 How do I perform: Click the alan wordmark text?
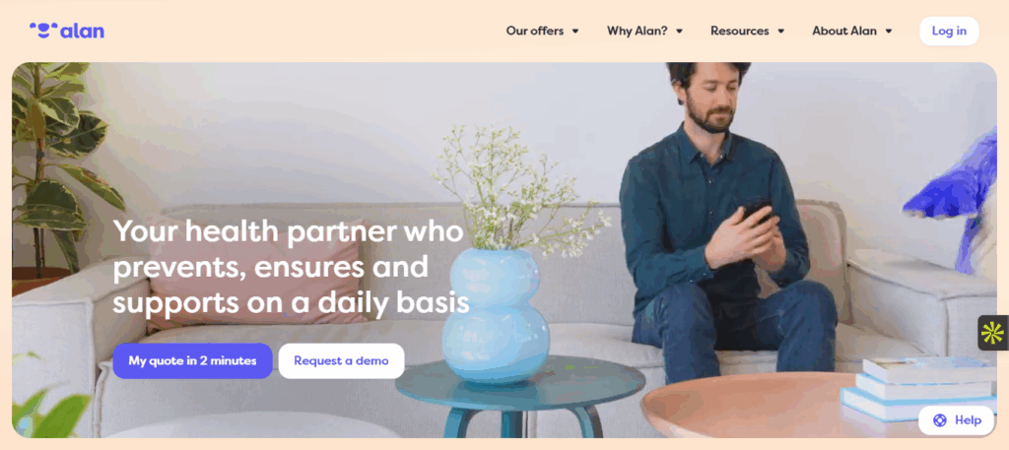click(83, 31)
